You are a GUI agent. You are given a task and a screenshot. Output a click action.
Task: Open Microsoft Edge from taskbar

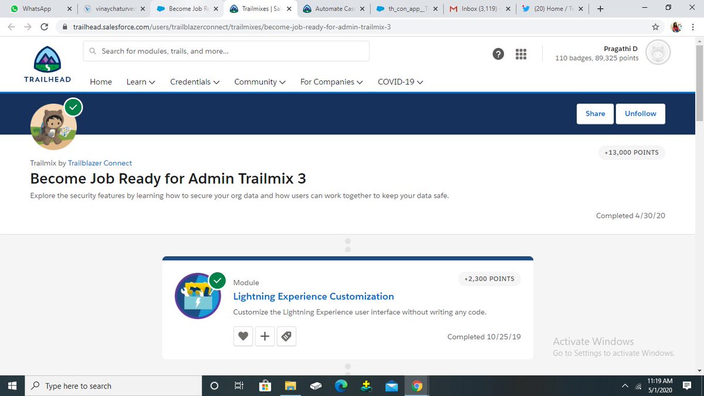[x=341, y=385]
